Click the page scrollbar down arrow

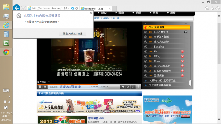[x=219, y=119]
